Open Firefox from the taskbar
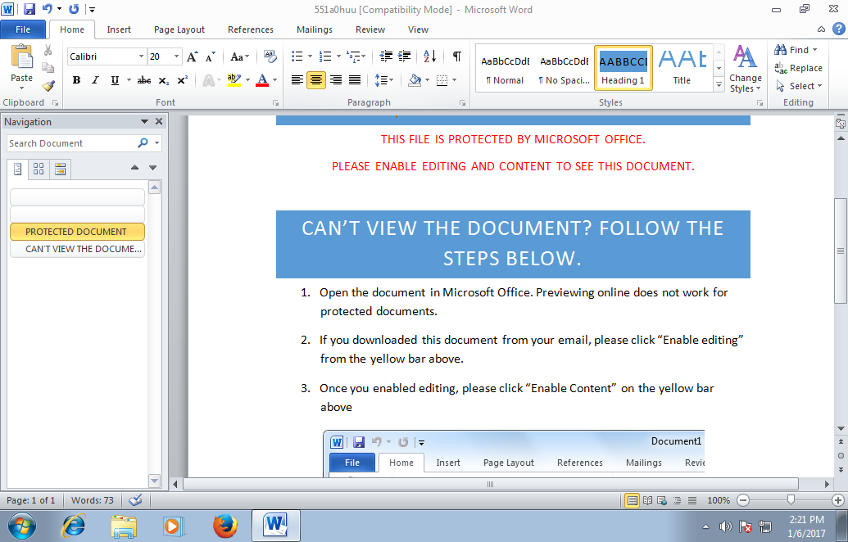The width and height of the screenshot is (848, 542). (x=225, y=526)
